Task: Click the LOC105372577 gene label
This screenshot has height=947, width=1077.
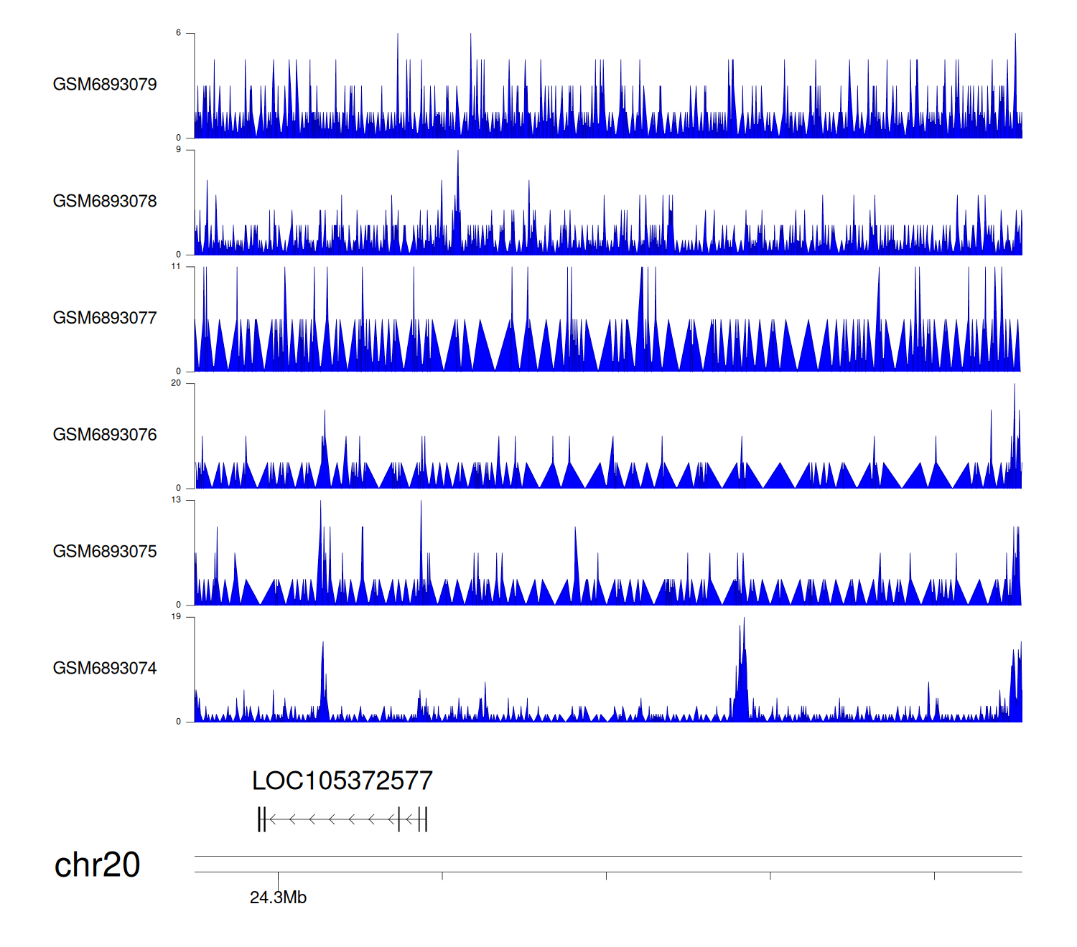Action: (x=342, y=781)
